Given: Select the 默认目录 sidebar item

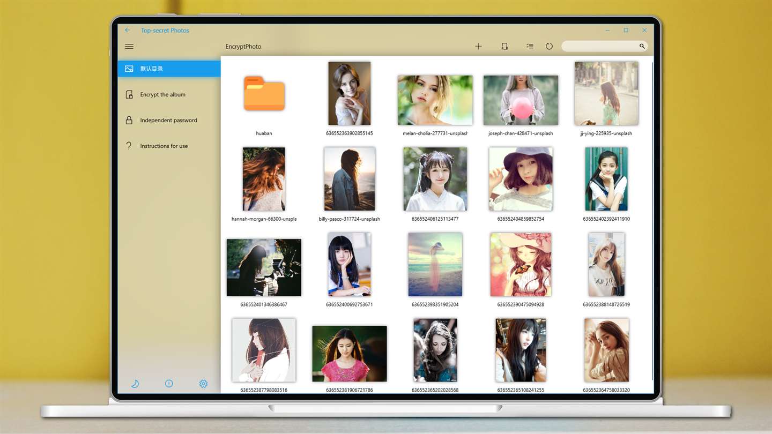Looking at the screenshot, I should 169,69.
